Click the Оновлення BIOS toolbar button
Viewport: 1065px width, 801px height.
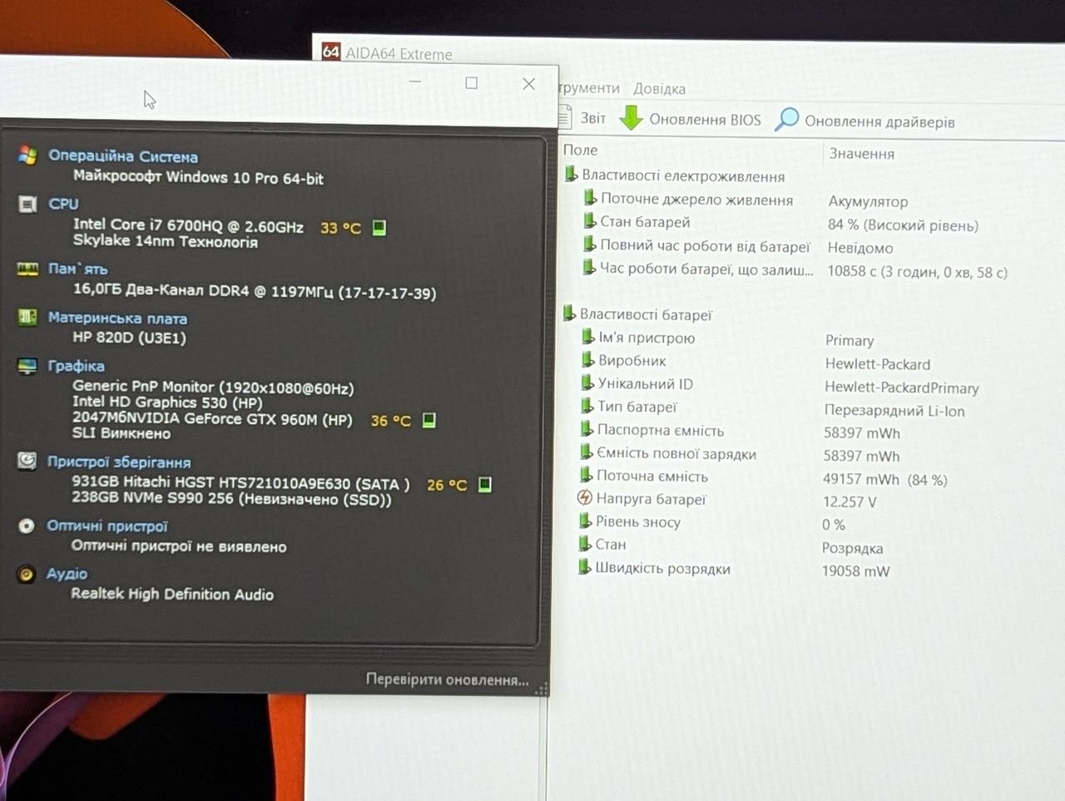[x=691, y=119]
